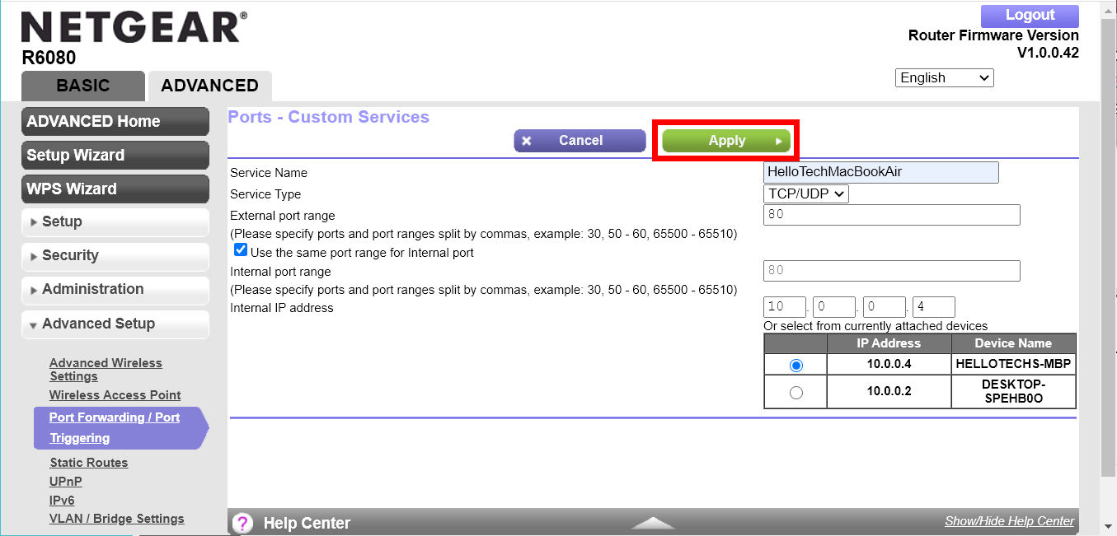Click the Show/Hide Help Center link
The width and height of the screenshot is (1117, 536).
[x=1010, y=521]
